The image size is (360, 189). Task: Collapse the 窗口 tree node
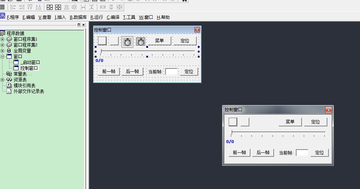[x=3, y=56]
